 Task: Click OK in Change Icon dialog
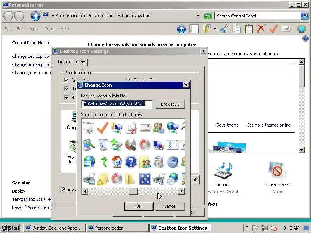tap(139, 206)
